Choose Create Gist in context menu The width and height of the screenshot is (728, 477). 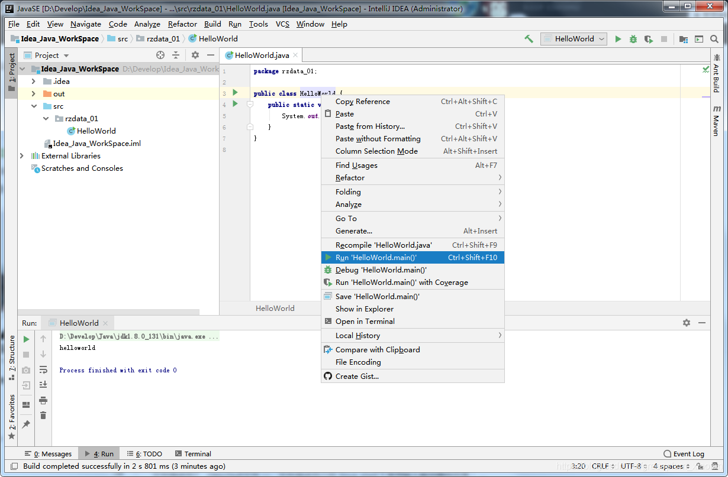click(413, 376)
